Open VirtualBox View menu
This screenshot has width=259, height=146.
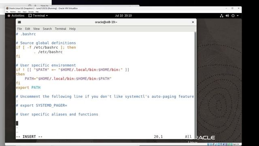[19, 12]
